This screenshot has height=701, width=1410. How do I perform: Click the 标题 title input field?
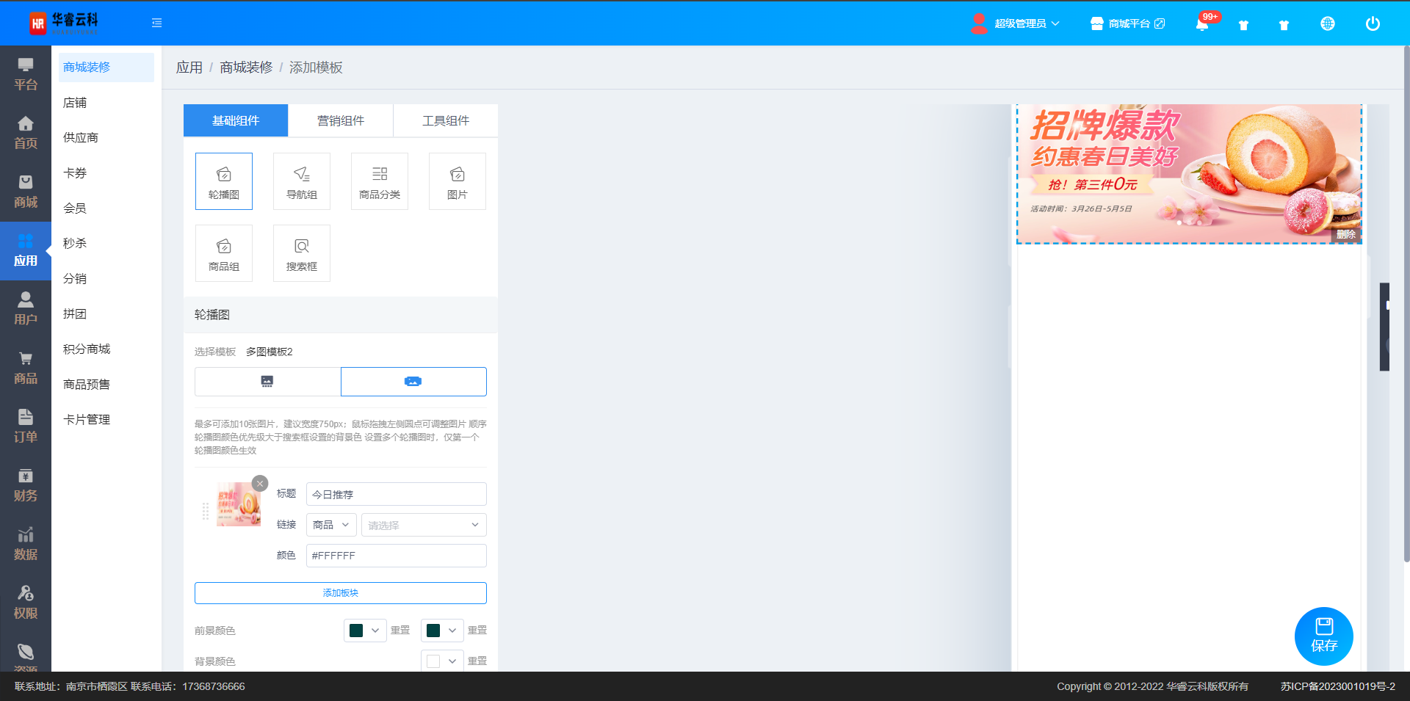tap(396, 494)
